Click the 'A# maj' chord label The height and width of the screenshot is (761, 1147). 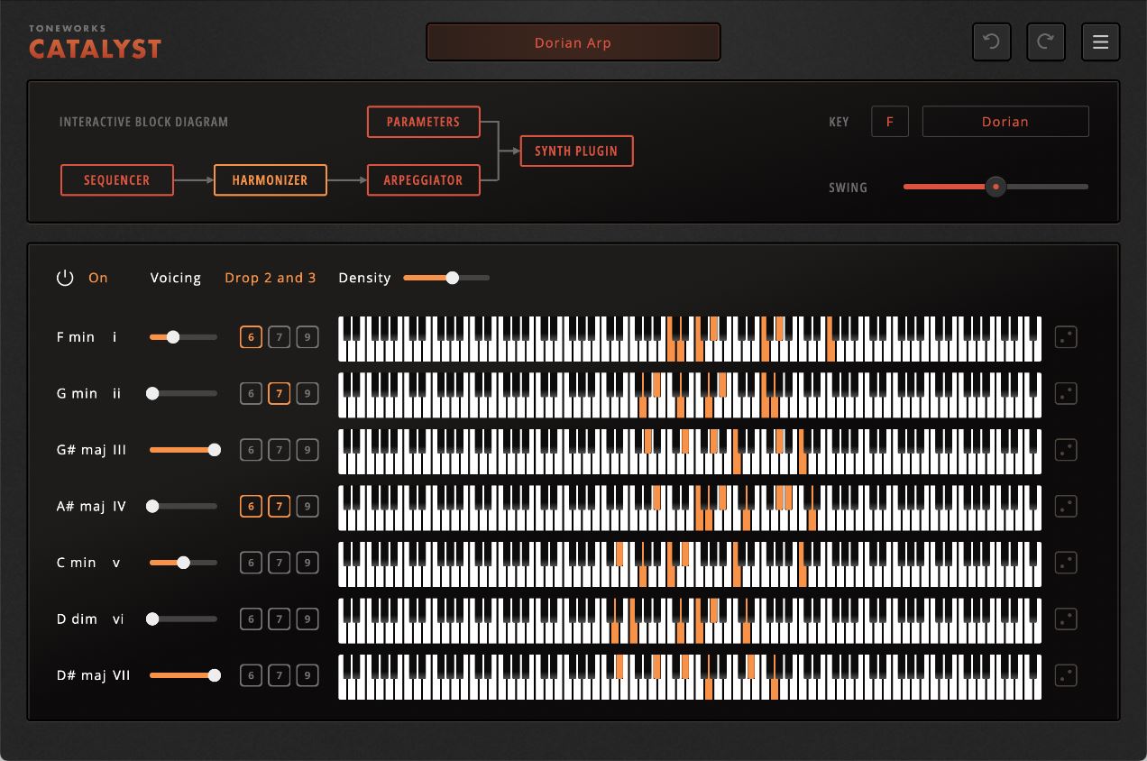[x=81, y=506]
